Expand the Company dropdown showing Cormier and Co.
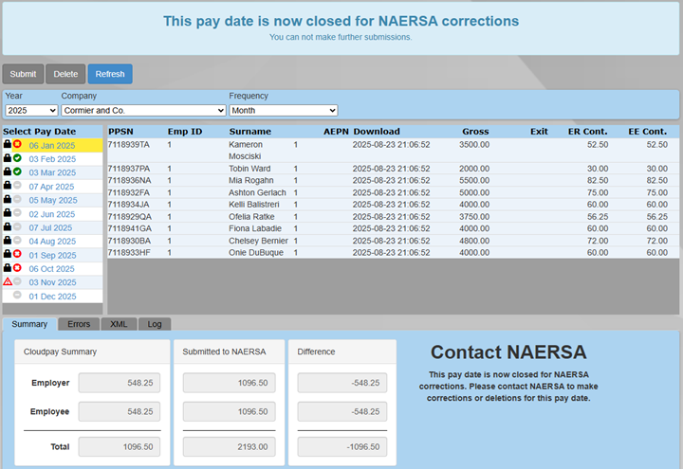 (140, 110)
